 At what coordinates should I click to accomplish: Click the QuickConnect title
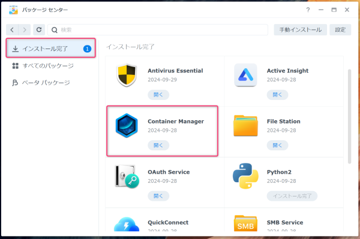(168, 222)
